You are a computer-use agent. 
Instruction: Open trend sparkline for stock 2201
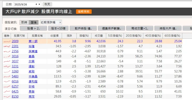(x=7, y=46)
